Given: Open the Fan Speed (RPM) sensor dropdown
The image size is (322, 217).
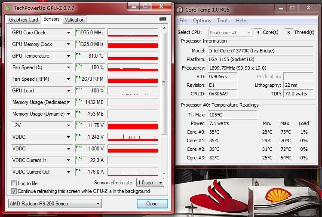Looking at the screenshot, I should pos(68,79).
